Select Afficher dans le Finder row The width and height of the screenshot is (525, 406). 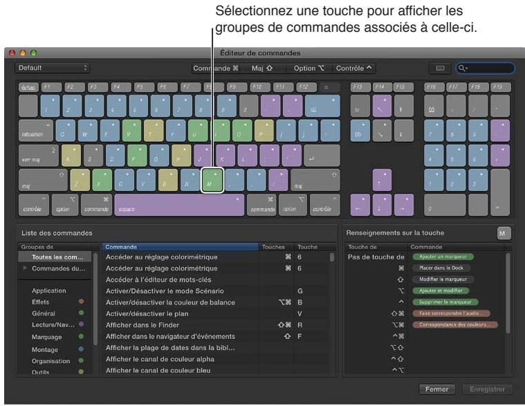pyautogui.click(x=214, y=325)
